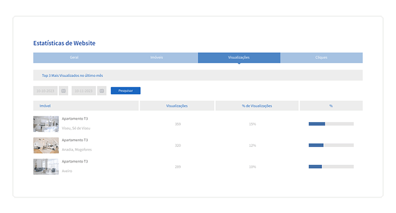Click the Pesquisar button

point(126,90)
